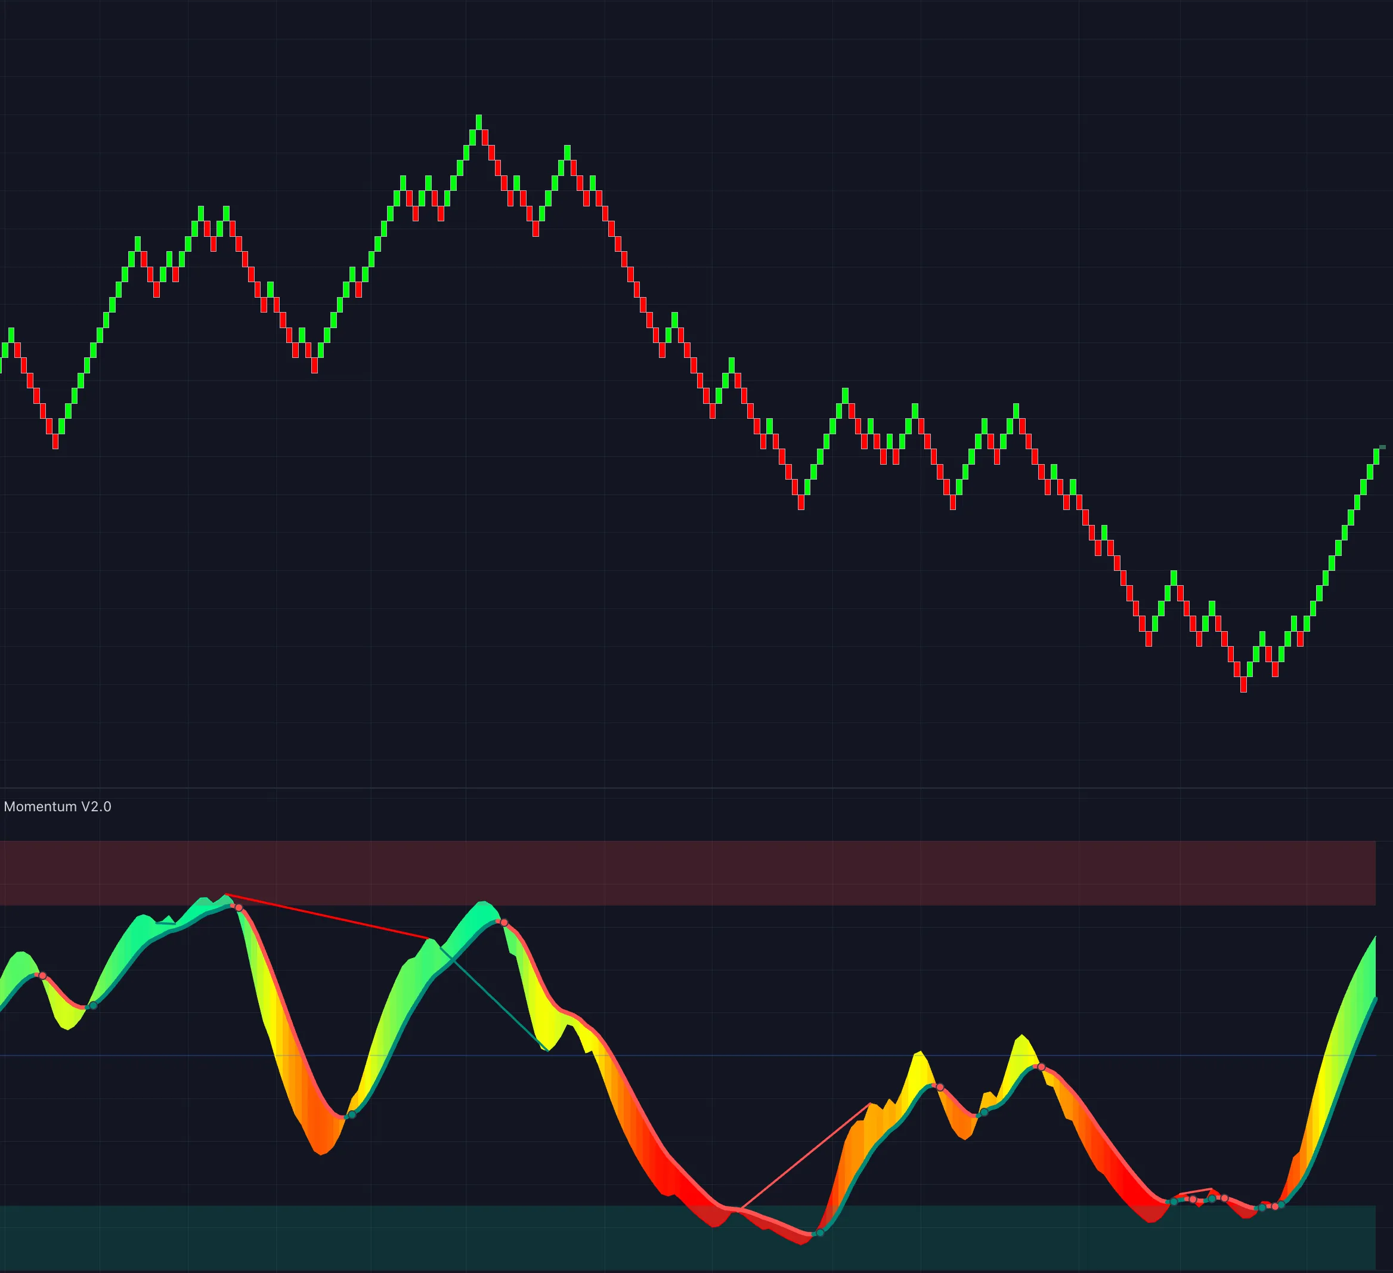Click the lowest red Renko brick at the chart's bottom
The width and height of the screenshot is (1393, 1273).
point(1244,684)
